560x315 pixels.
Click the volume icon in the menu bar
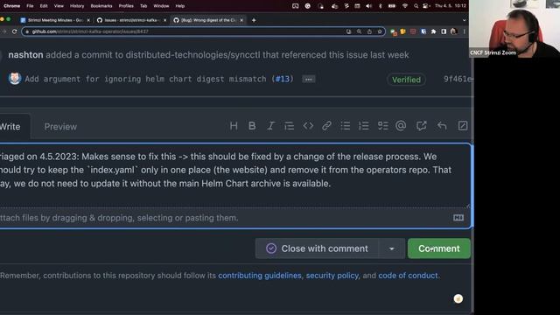click(x=368, y=6)
